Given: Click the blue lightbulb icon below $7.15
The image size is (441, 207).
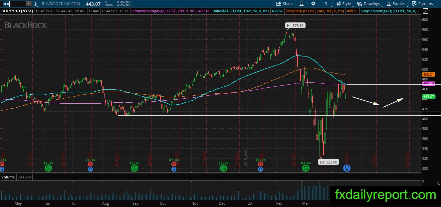Looking at the screenshot, I should [x=173, y=169].
